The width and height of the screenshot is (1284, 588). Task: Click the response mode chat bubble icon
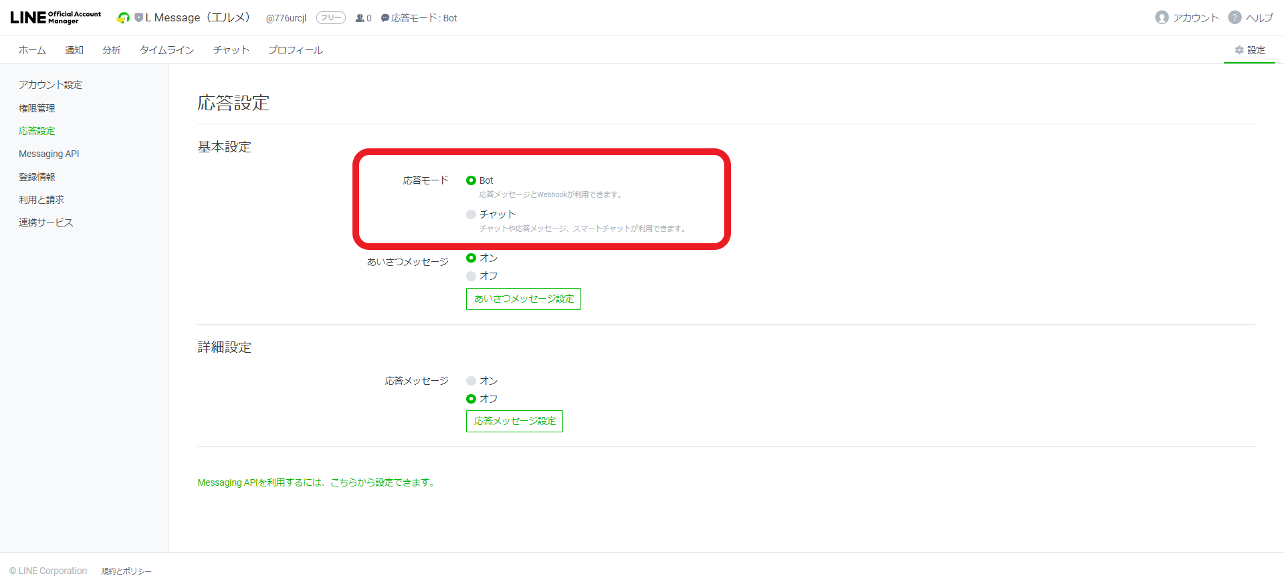(385, 18)
